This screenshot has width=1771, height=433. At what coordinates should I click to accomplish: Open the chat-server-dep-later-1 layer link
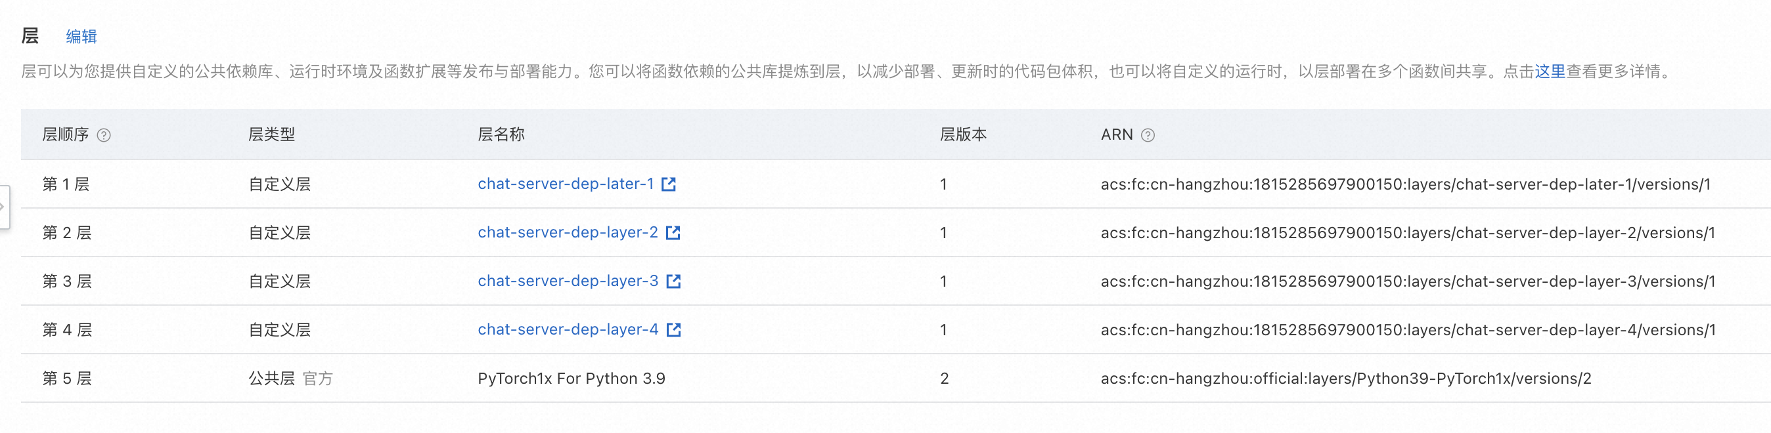[565, 184]
